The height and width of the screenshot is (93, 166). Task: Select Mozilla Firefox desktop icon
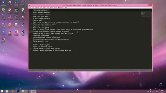click(10, 33)
